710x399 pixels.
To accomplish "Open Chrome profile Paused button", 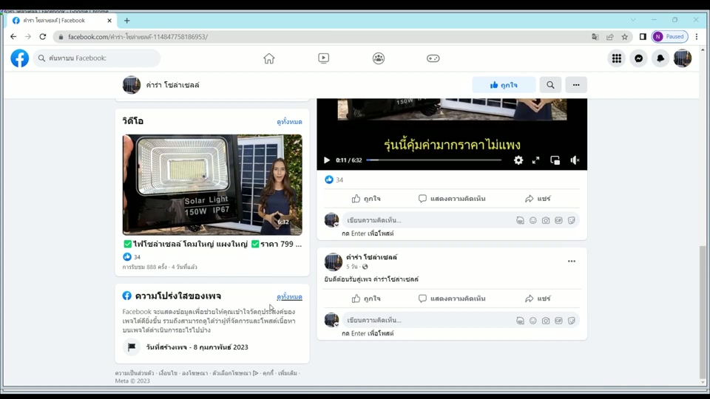I will (x=670, y=37).
